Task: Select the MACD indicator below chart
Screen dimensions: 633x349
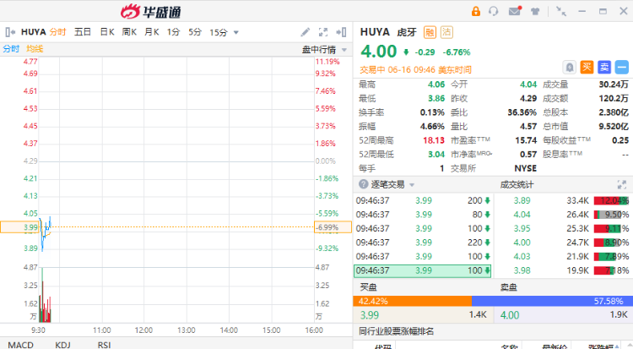Action: (21, 345)
